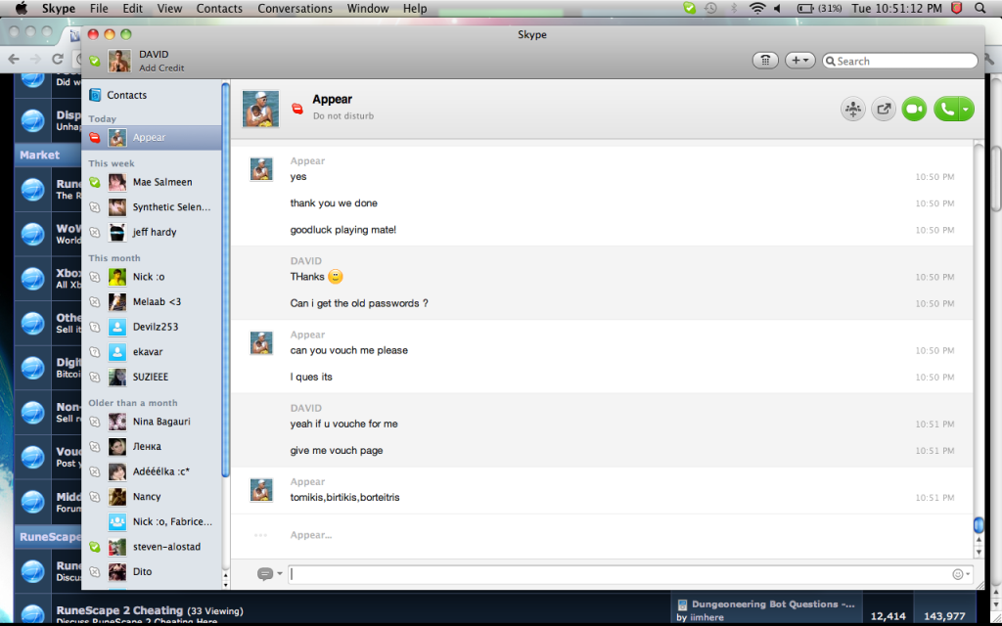Open conversation with Nina Bagauri
Viewport: 1002px width, 626px height.
(152, 422)
